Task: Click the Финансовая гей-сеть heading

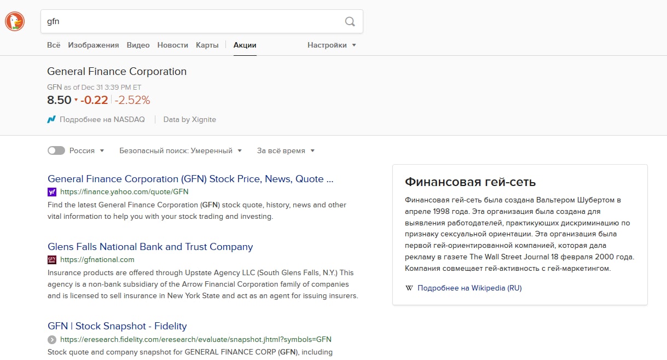Action: [x=470, y=182]
